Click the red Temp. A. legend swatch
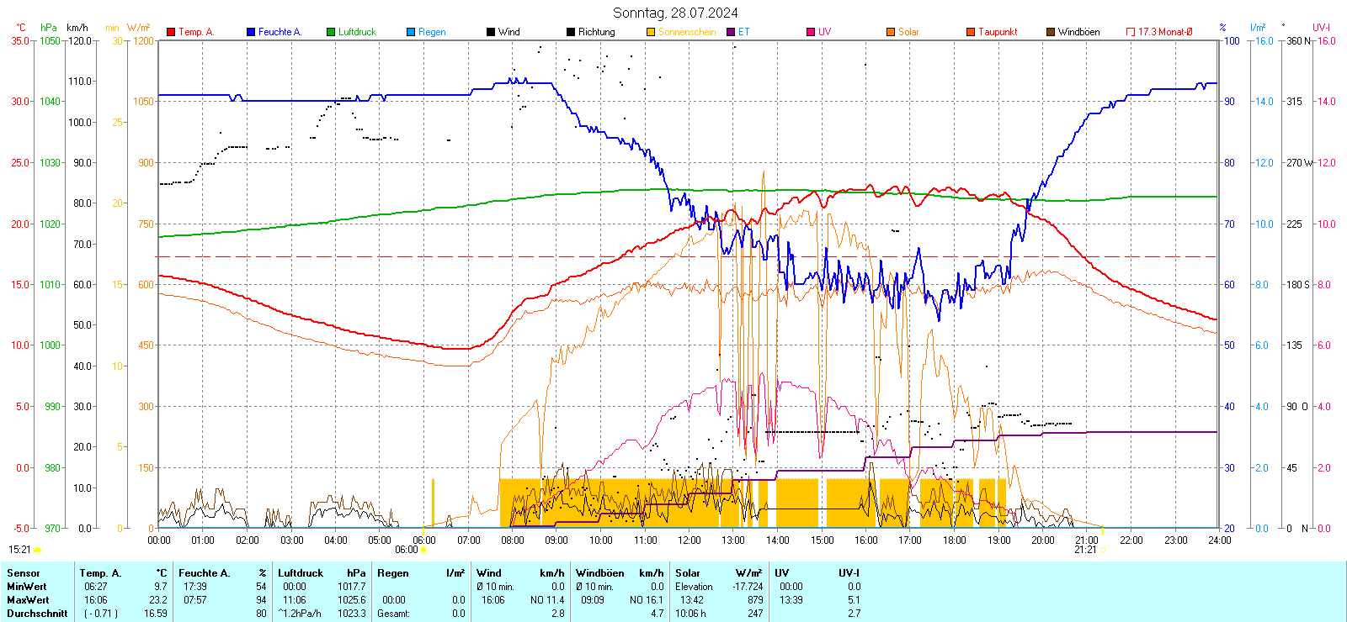Screen dimensions: 1347x622 [x=171, y=32]
